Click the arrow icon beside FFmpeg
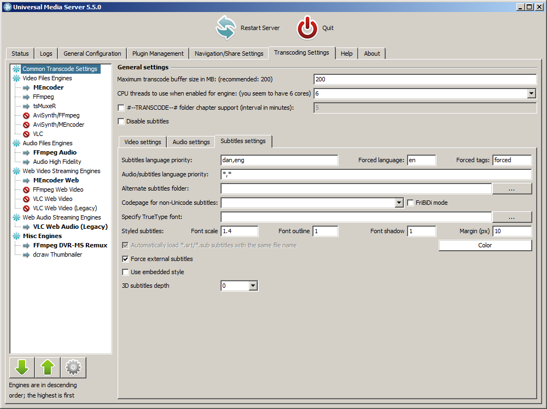547x409 pixels. click(26, 97)
